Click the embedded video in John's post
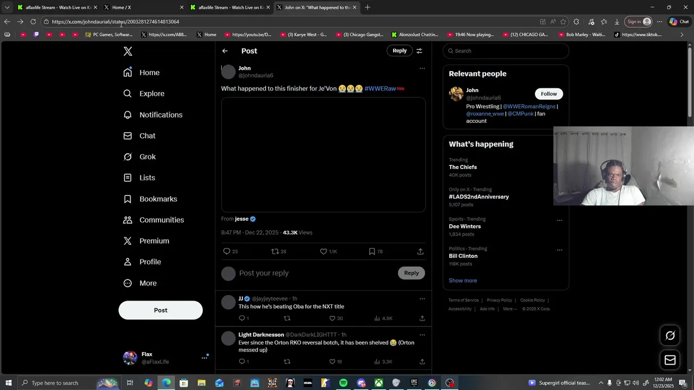The image size is (694, 390). (323, 155)
